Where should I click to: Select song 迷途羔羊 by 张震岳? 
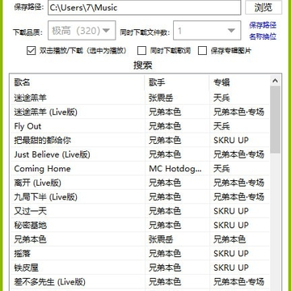(x=31, y=98)
